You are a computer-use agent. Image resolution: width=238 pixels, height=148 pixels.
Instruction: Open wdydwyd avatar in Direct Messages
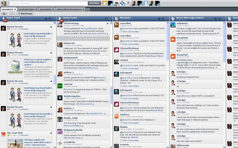coord(173,25)
